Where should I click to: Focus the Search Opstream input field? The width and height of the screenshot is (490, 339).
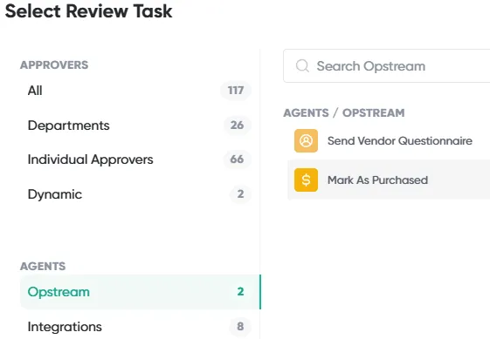[x=387, y=66]
